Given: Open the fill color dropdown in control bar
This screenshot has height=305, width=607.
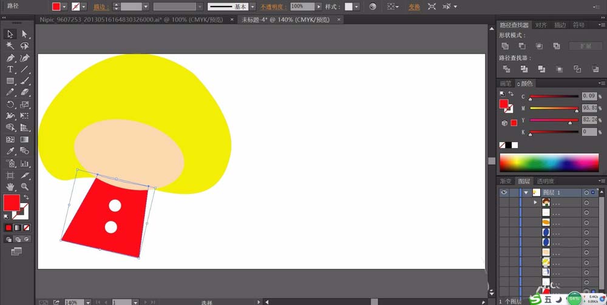Looking at the screenshot, I should [64, 7].
